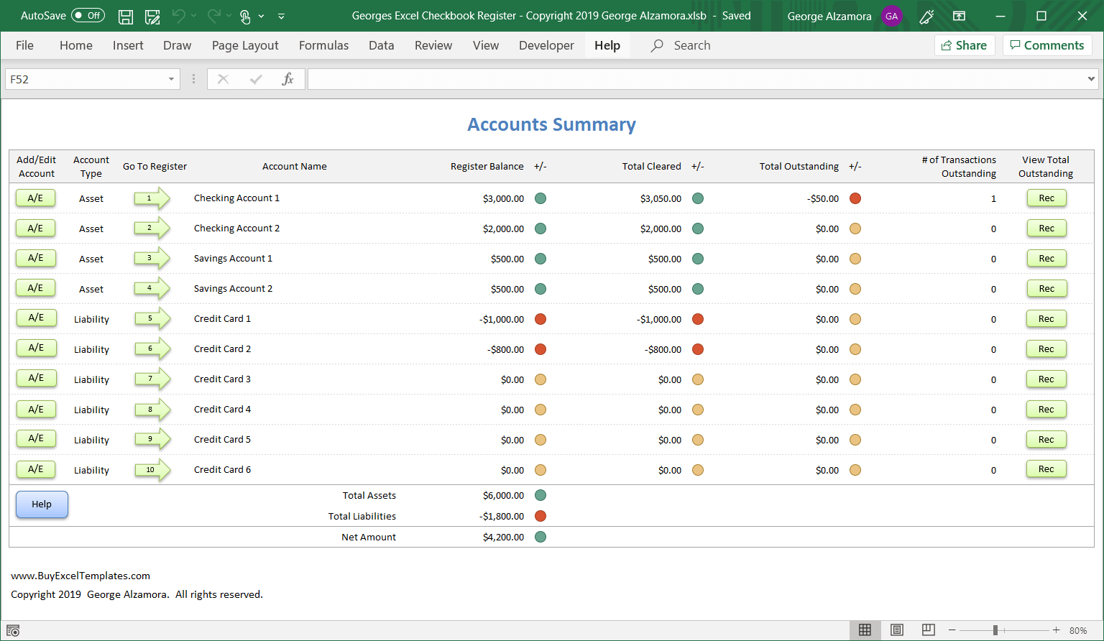Switch to Page Layout view in status bar

tap(896, 630)
